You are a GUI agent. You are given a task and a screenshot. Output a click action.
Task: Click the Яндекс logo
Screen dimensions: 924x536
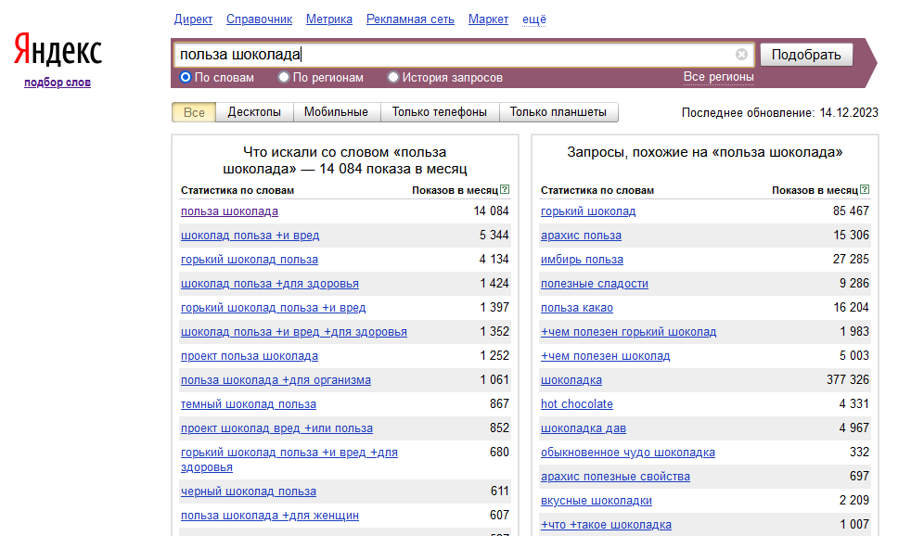[x=58, y=49]
